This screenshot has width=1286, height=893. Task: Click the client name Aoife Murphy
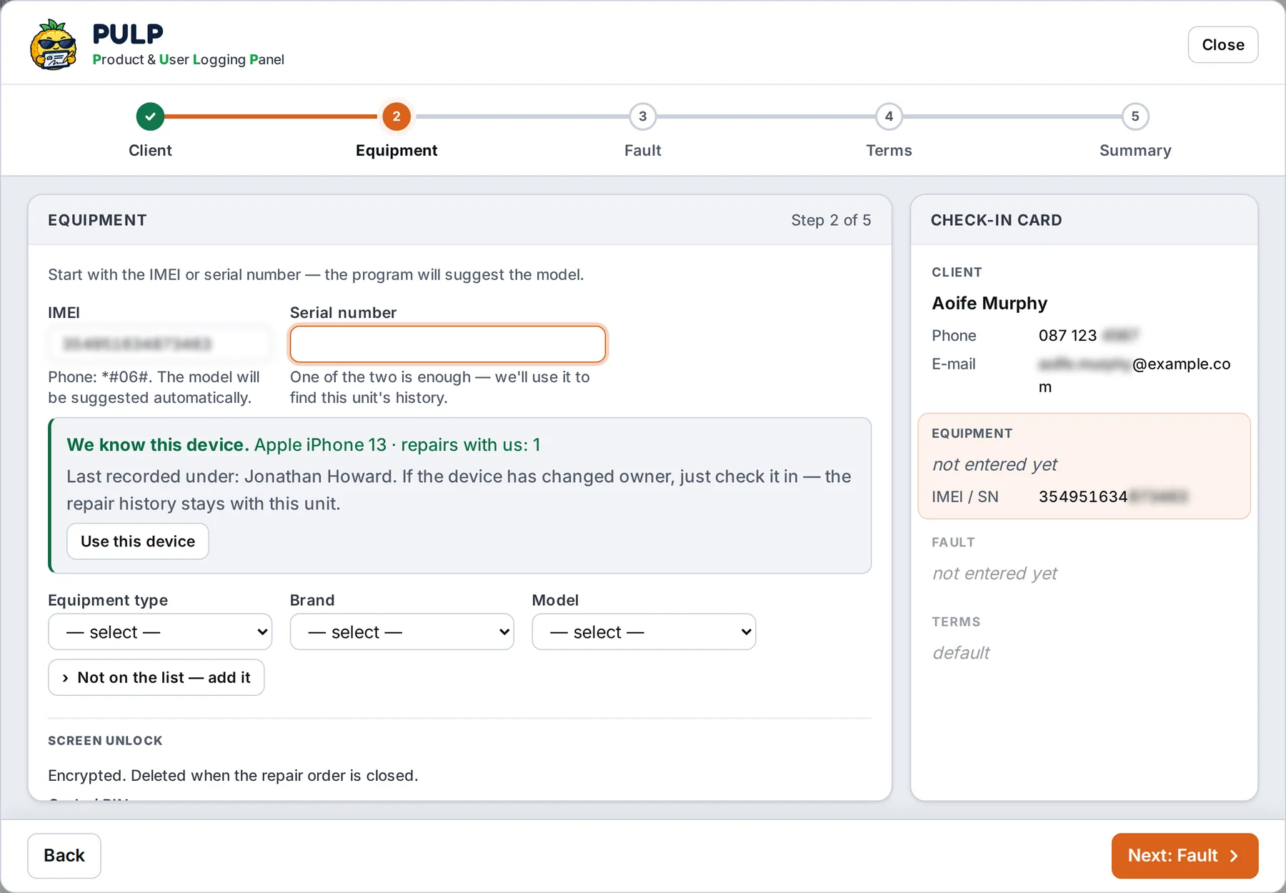tap(990, 304)
